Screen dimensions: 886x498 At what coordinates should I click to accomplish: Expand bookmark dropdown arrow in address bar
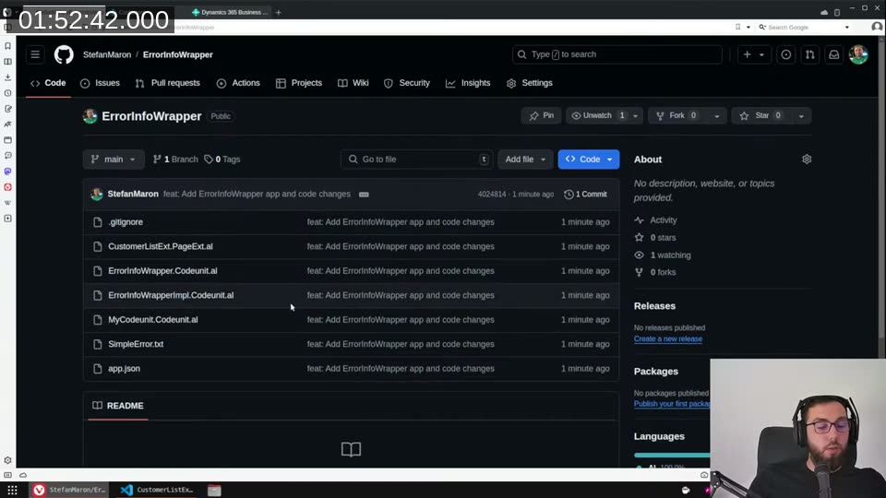pyautogui.click(x=748, y=27)
